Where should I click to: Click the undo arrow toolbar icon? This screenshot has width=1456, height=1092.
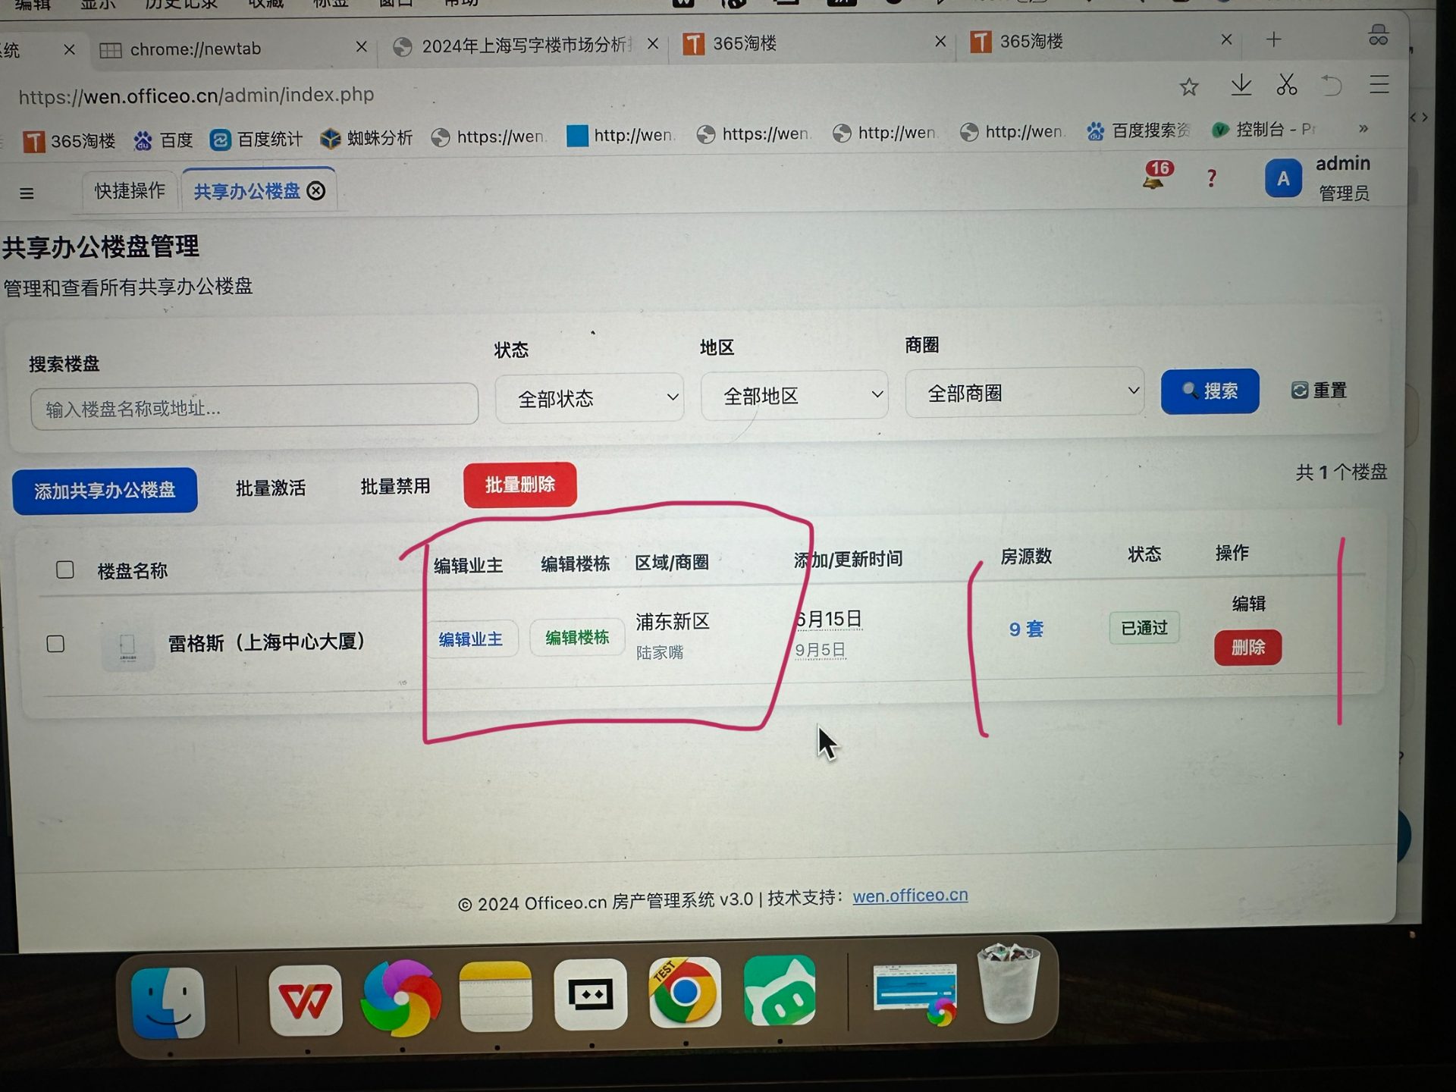click(x=1332, y=84)
